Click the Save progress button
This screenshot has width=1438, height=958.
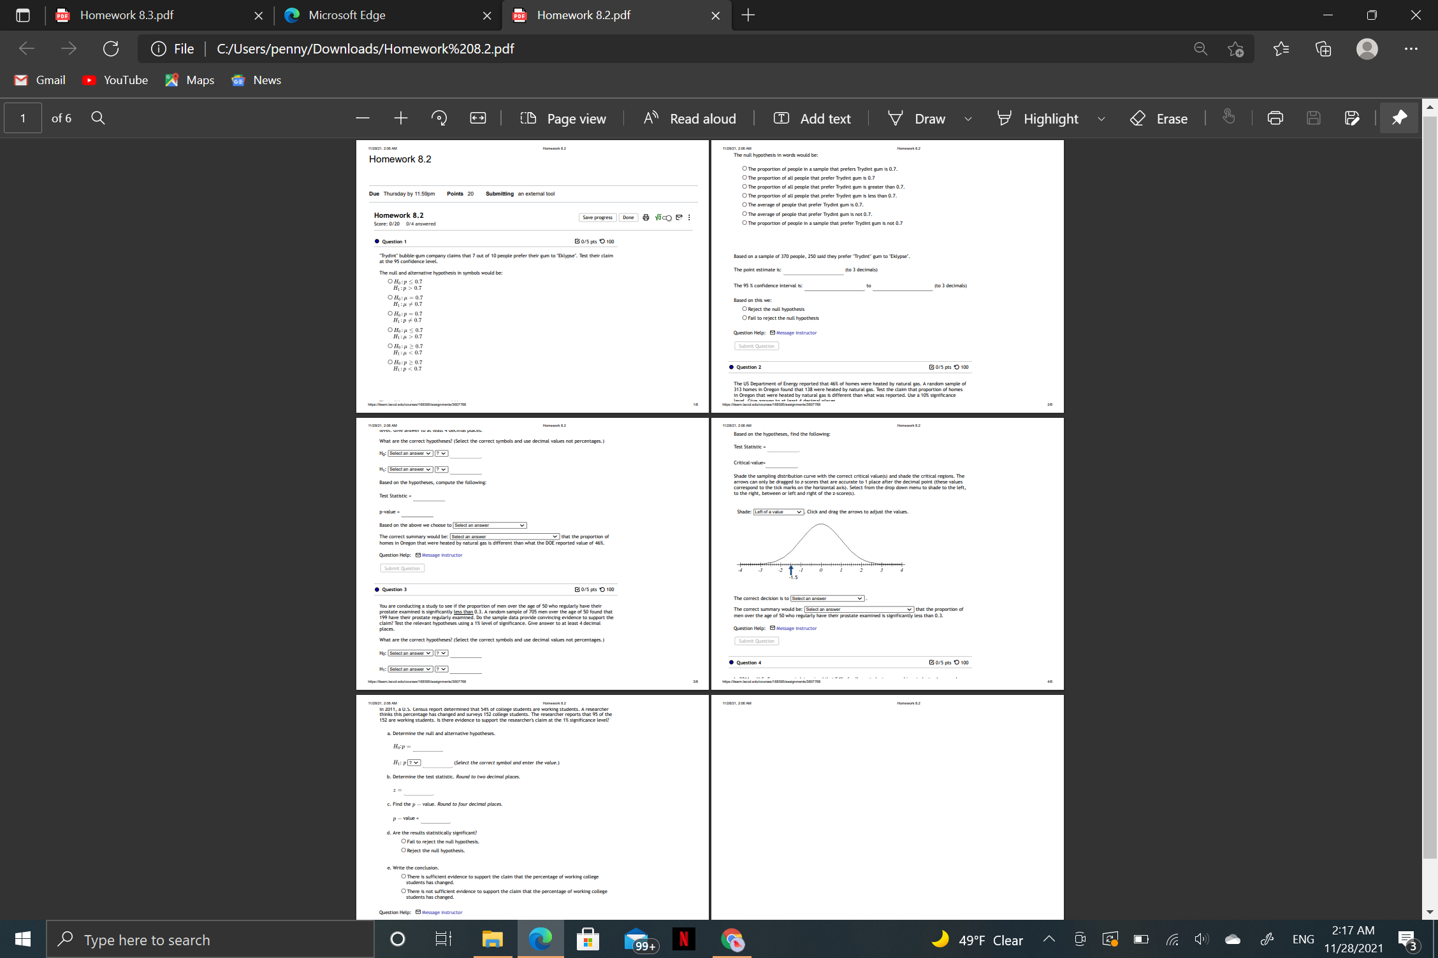tap(597, 217)
